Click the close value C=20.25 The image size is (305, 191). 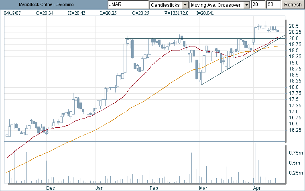click(x=140, y=13)
